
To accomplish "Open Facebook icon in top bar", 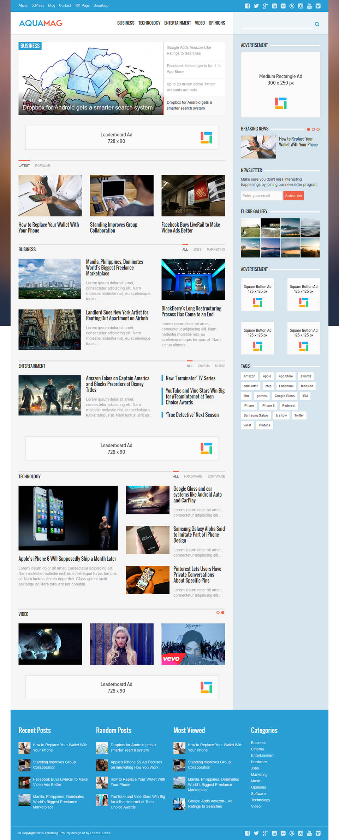I will [x=247, y=6].
